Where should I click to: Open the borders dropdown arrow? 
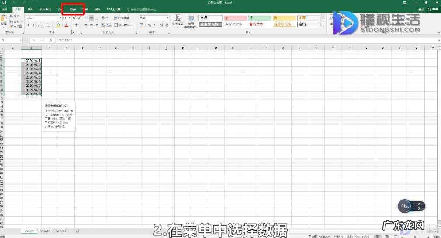click(52, 25)
